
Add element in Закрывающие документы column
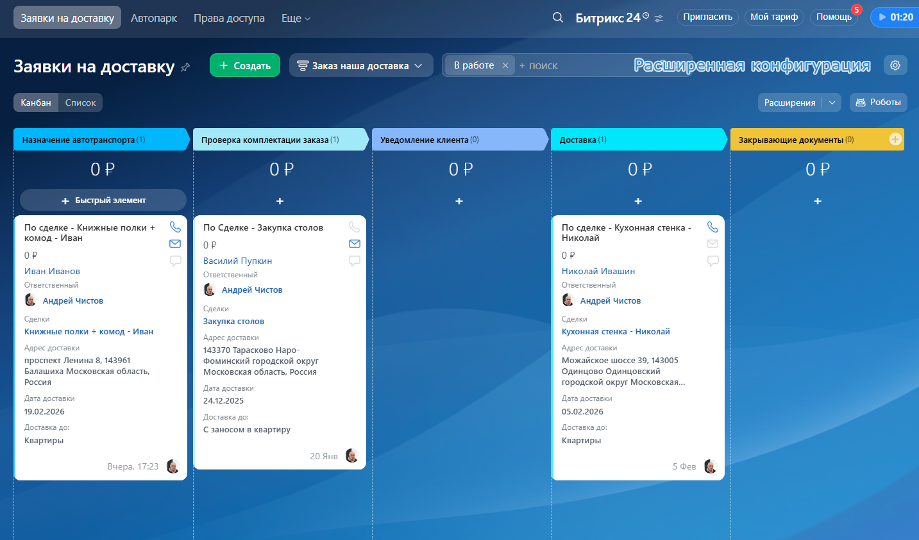pyautogui.click(x=818, y=201)
